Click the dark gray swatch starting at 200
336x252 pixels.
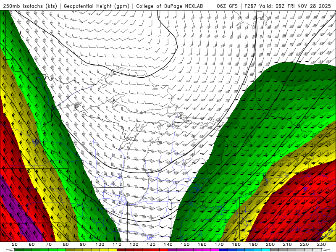(275, 249)
